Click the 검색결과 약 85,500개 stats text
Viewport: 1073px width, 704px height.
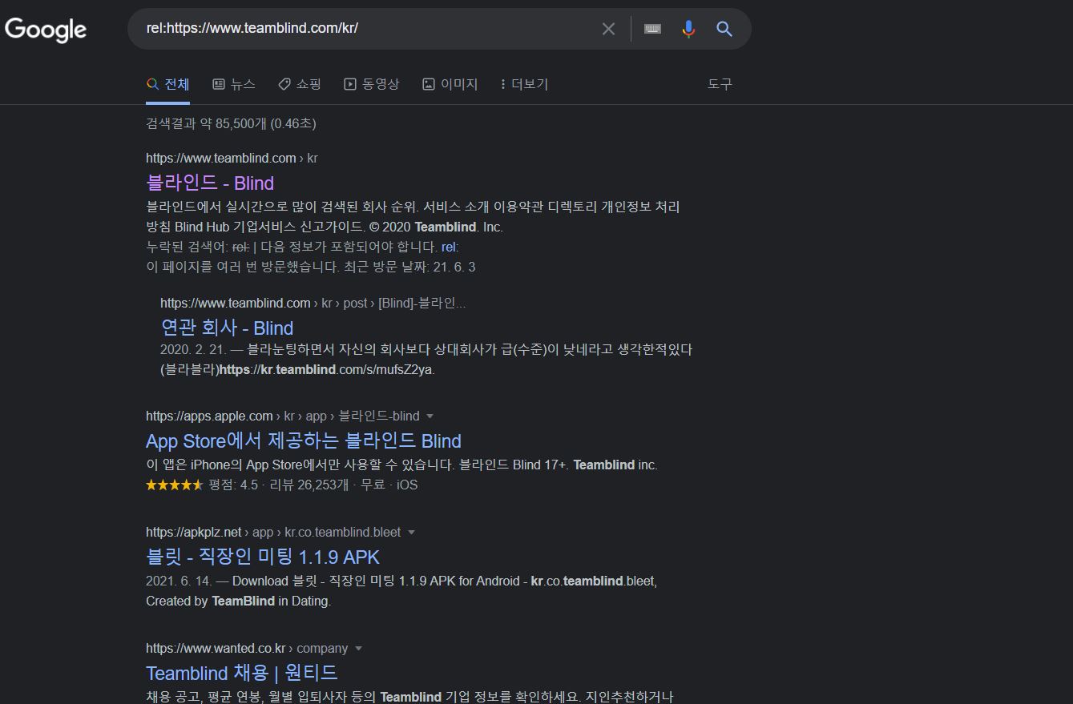231,123
